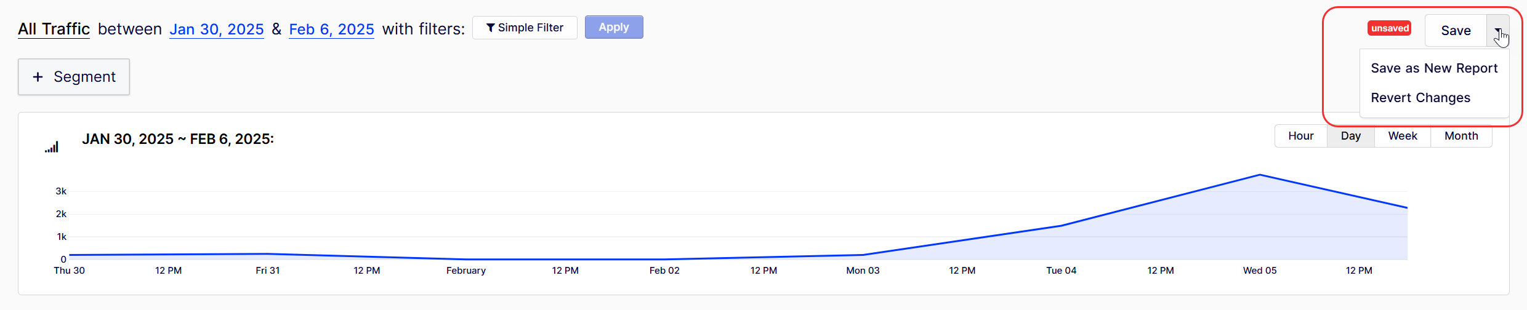1527x310 pixels.
Task: Select the Day granularity option
Action: 1350,136
